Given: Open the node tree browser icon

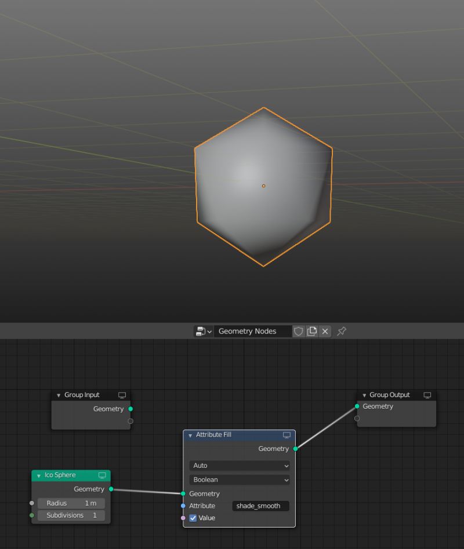Looking at the screenshot, I should (199, 331).
